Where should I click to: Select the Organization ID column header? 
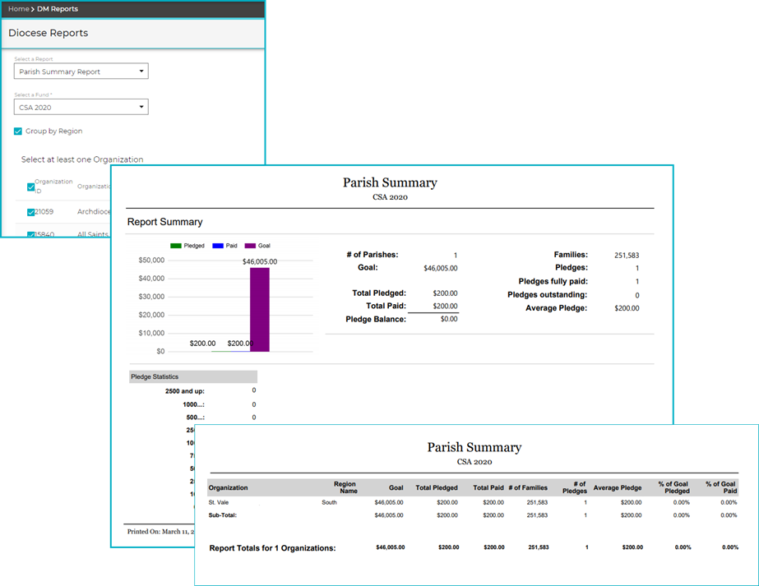click(53, 186)
